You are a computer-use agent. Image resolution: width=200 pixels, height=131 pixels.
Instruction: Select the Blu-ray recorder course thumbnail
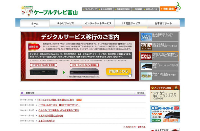(146, 66)
